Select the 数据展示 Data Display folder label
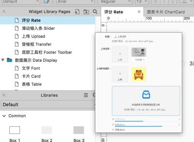 click(x=36, y=60)
